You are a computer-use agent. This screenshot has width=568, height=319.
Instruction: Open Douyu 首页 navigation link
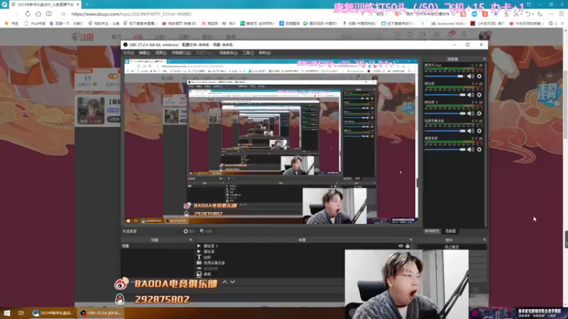click(116, 37)
